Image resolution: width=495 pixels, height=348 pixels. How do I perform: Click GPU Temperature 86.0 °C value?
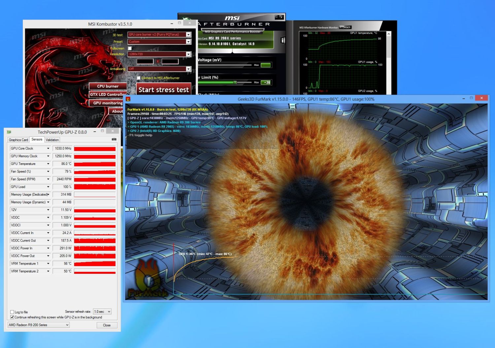(62, 164)
